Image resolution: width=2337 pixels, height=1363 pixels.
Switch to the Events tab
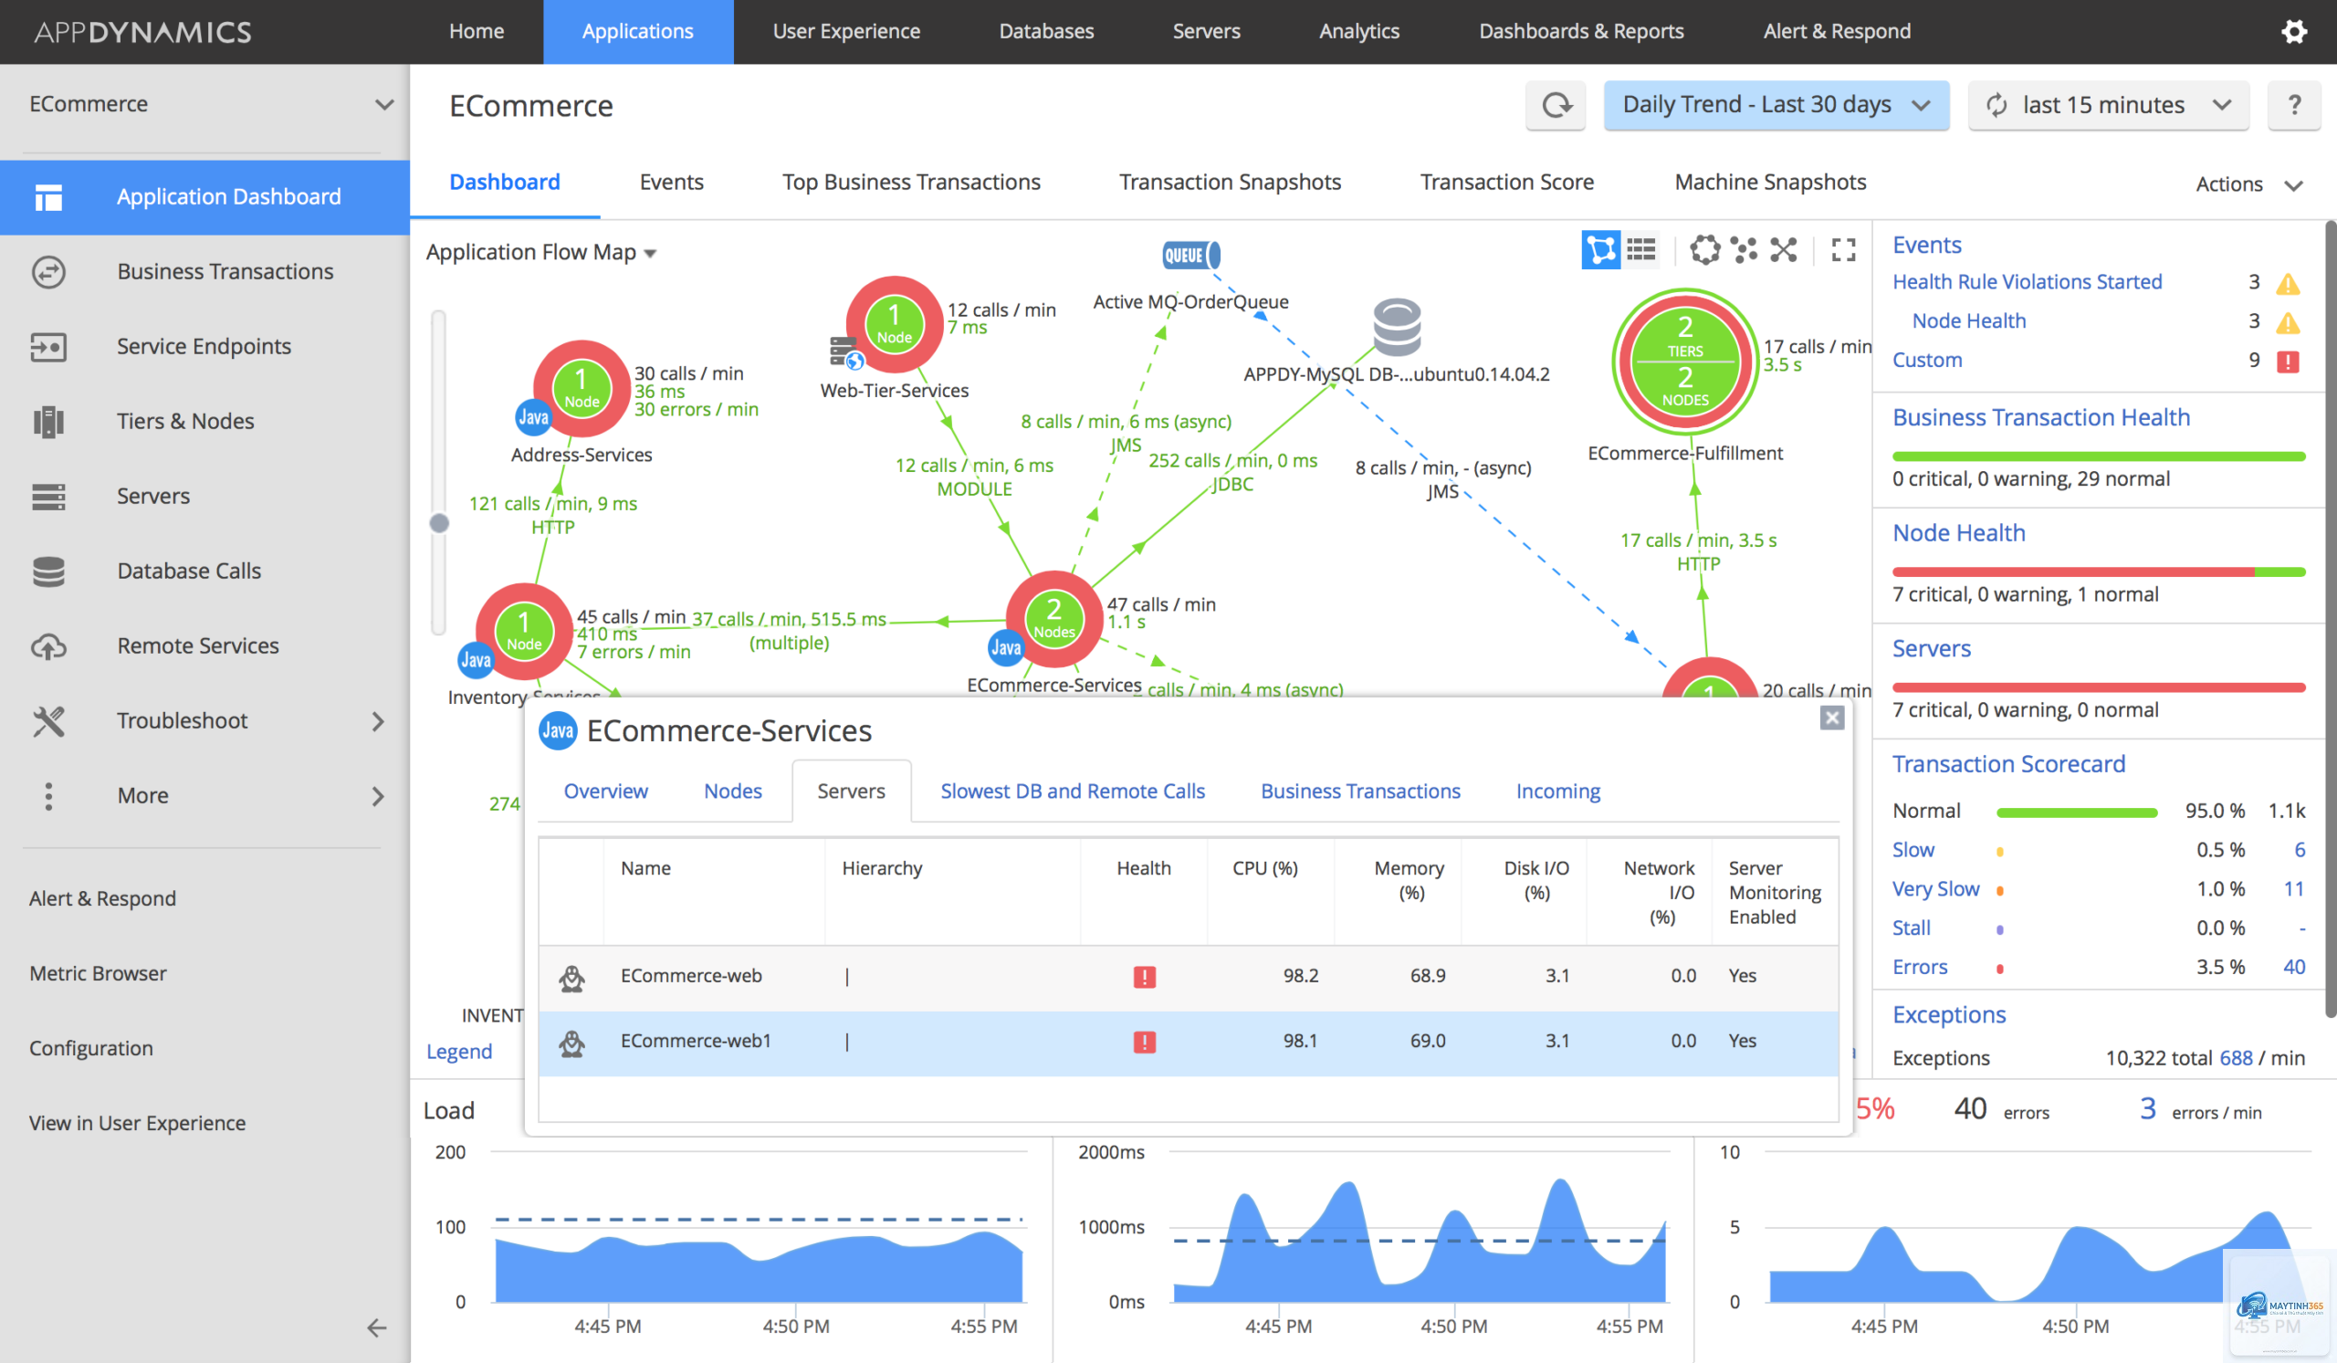671,182
